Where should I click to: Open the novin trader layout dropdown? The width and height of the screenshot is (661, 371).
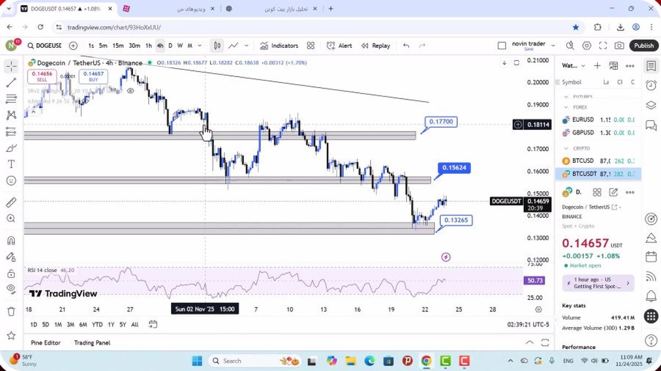pyautogui.click(x=533, y=46)
